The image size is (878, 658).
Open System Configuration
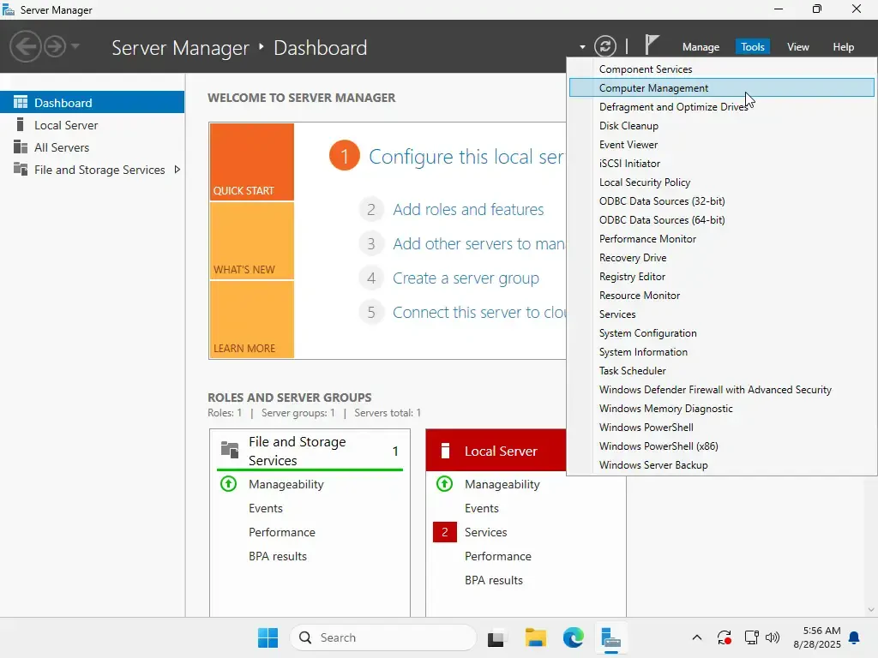pyautogui.click(x=721, y=333)
